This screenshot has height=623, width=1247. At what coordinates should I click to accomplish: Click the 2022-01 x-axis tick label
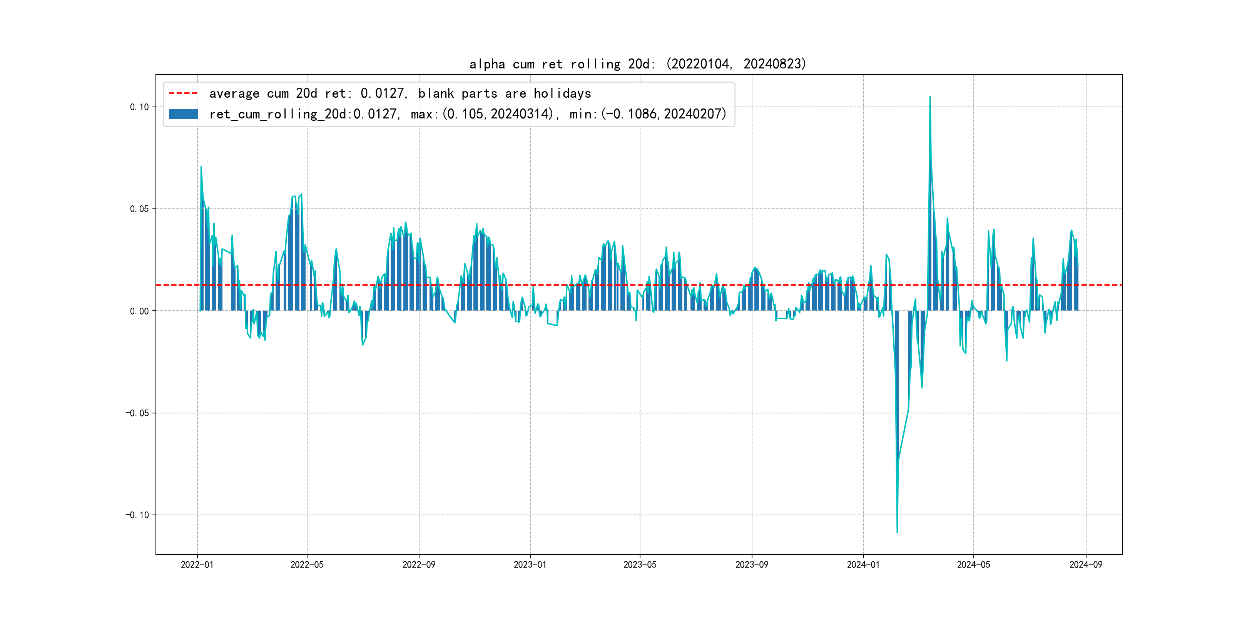(x=197, y=565)
